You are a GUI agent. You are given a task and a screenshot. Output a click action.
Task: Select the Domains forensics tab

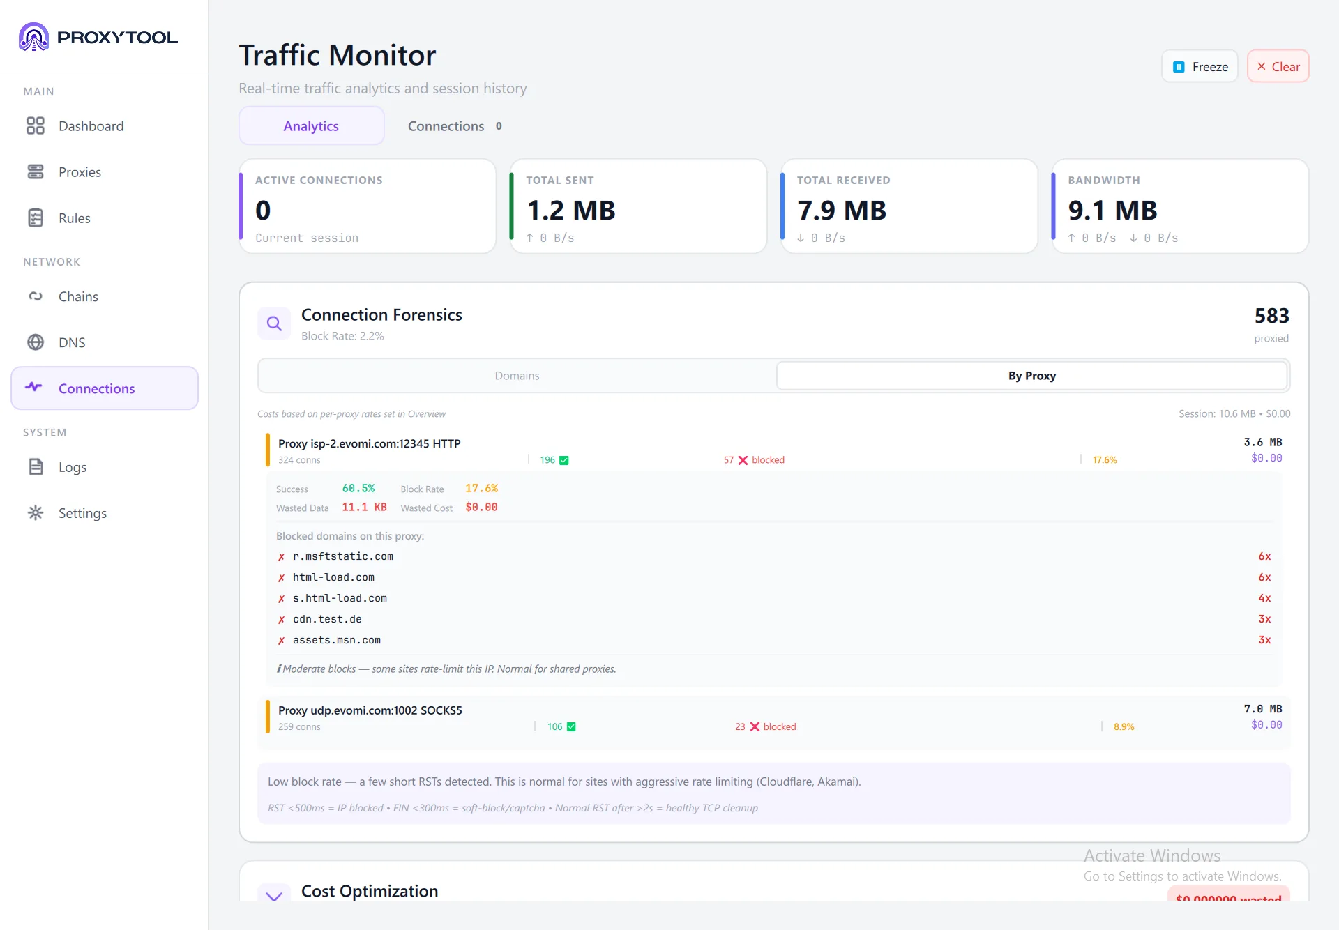tap(517, 375)
